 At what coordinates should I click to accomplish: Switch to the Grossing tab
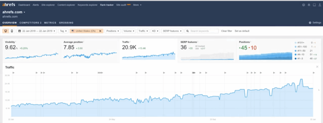tap(66, 23)
